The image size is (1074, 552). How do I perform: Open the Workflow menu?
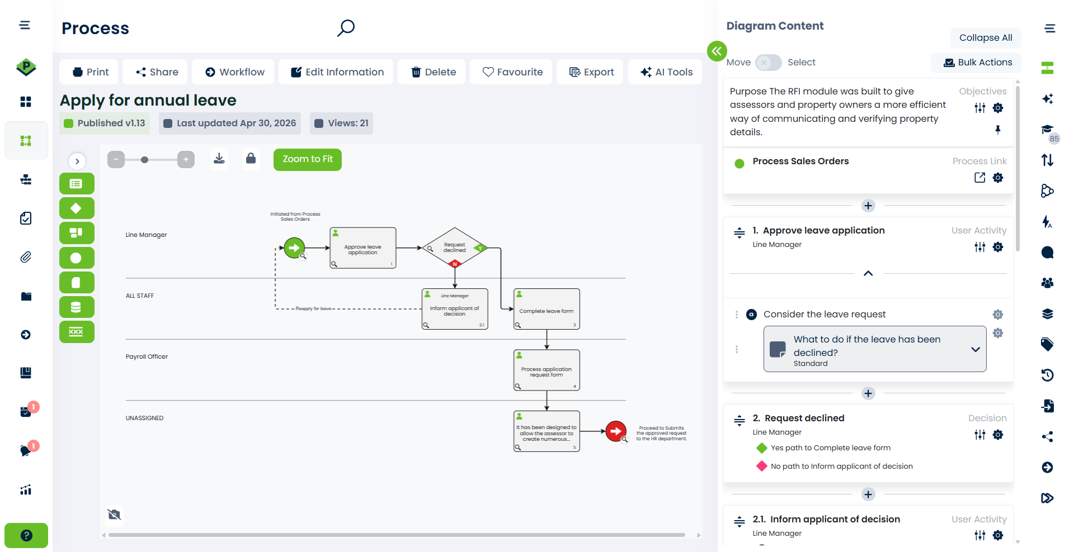pyautogui.click(x=233, y=72)
